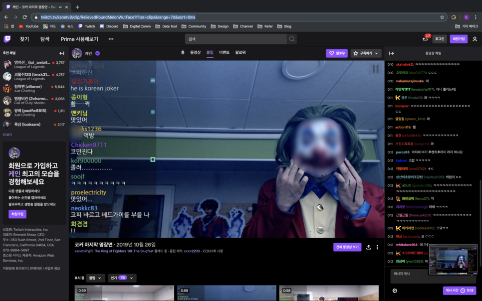
Task: Click the 케인 channel avatar
Action: pyautogui.click(x=77, y=53)
